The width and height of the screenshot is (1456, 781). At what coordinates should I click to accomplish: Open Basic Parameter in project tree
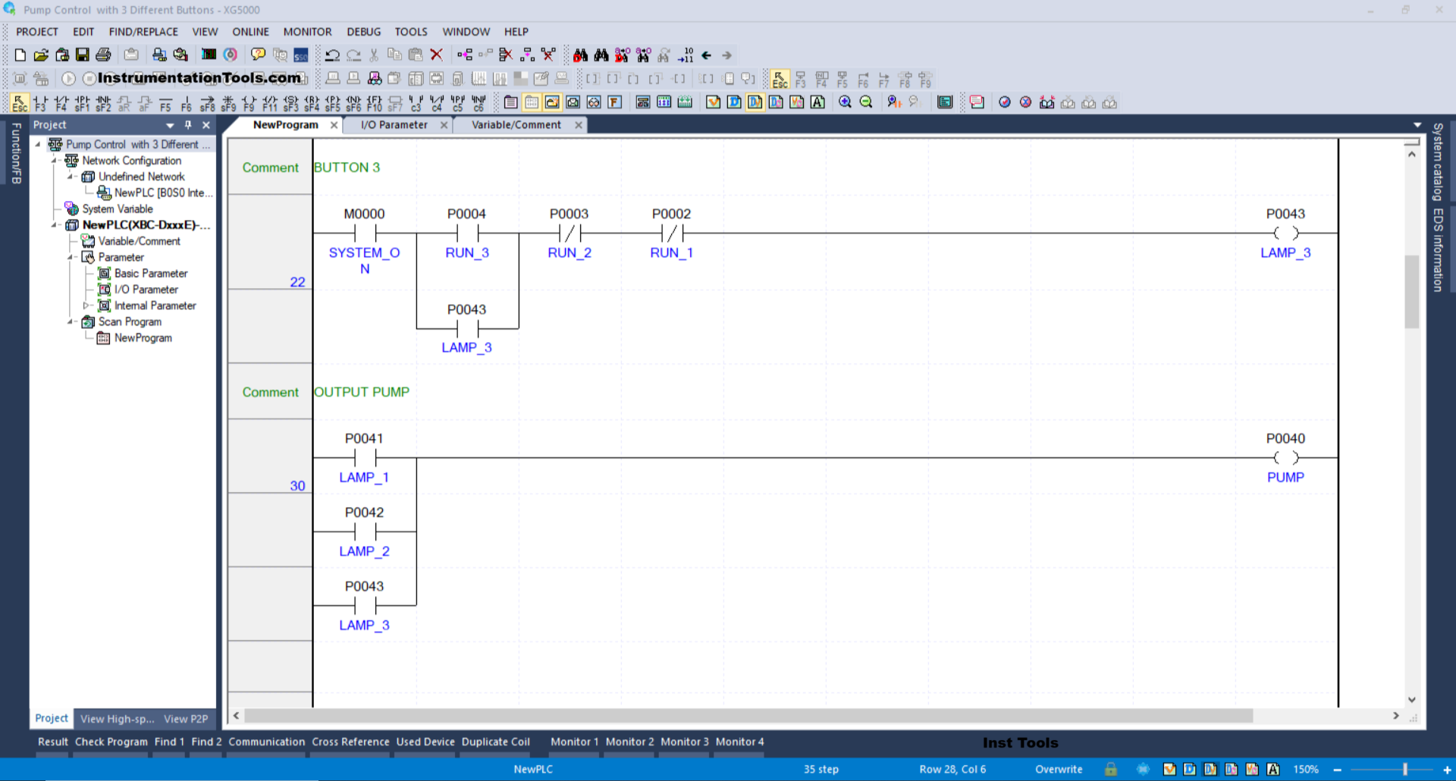[x=150, y=273]
